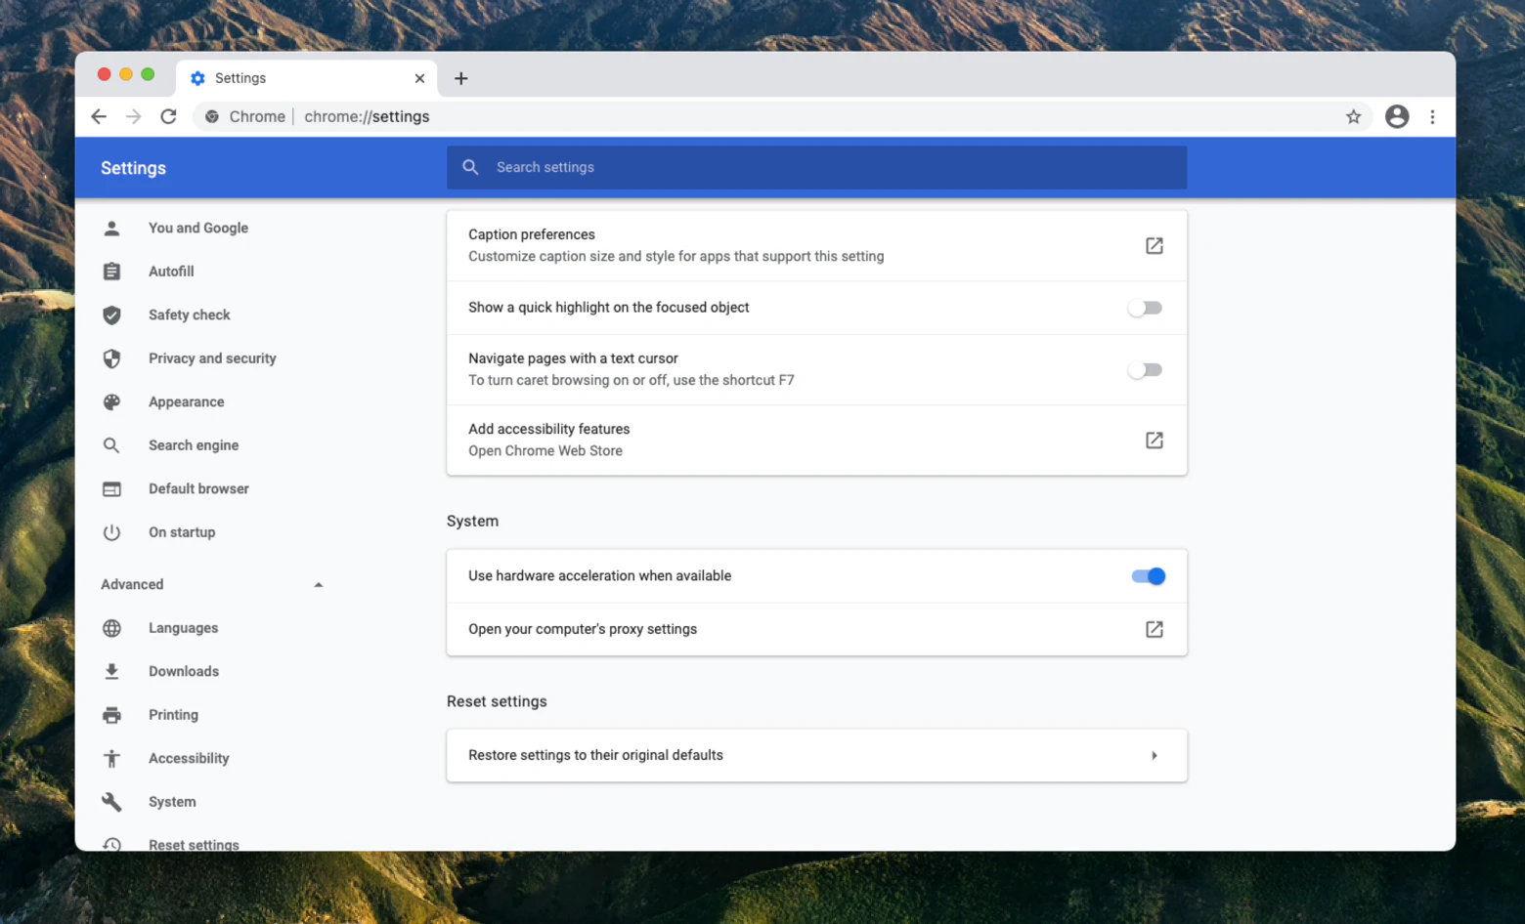Open Appearance settings section

tap(186, 402)
